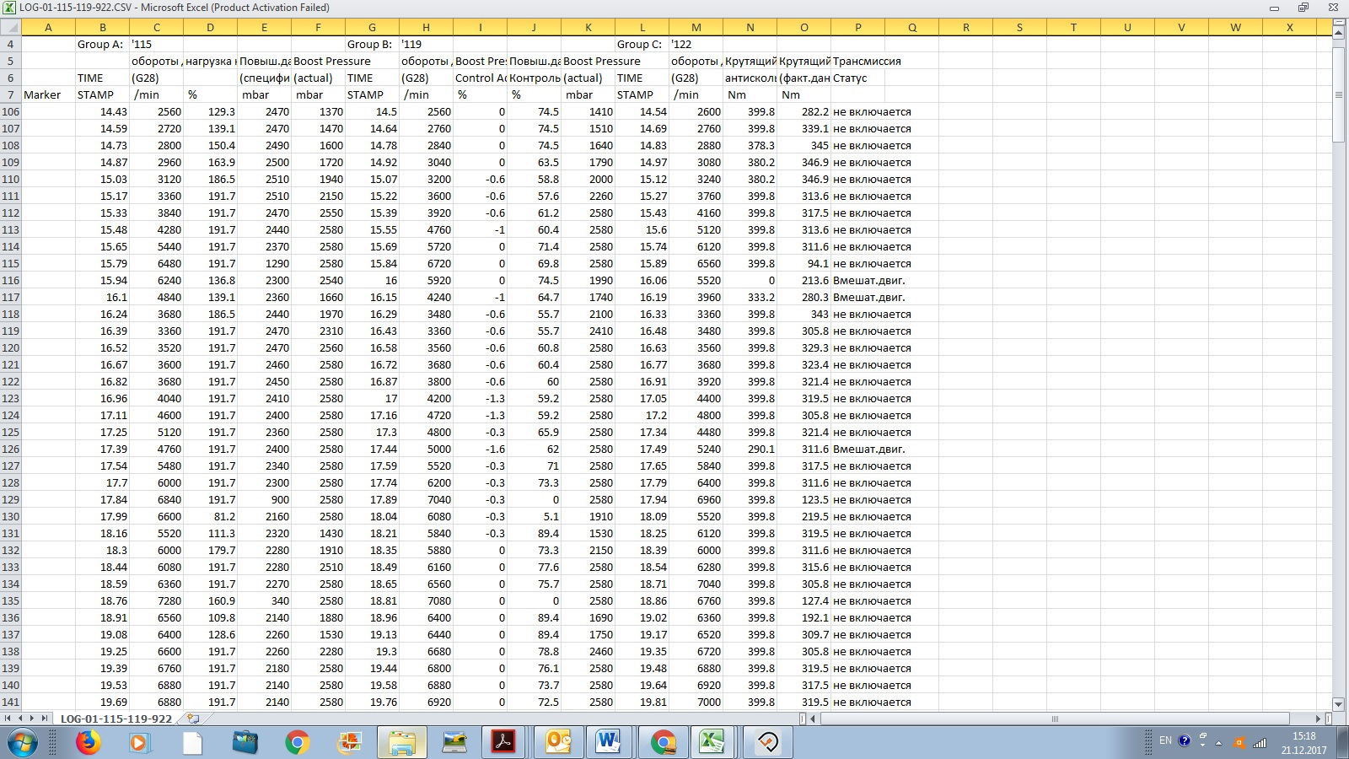Select the 290.1 value in row 126
The width and height of the screenshot is (1349, 759).
tap(750, 449)
